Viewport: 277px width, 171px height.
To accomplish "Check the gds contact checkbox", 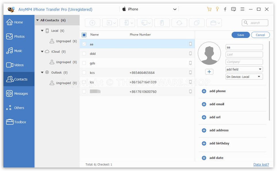I will click(84, 63).
